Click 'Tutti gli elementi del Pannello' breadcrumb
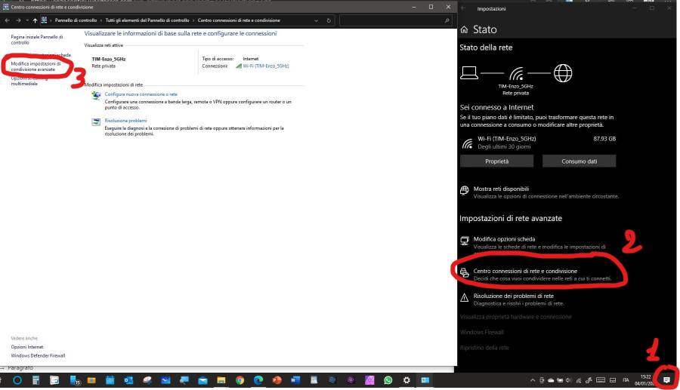The width and height of the screenshot is (680, 390). tap(146, 20)
